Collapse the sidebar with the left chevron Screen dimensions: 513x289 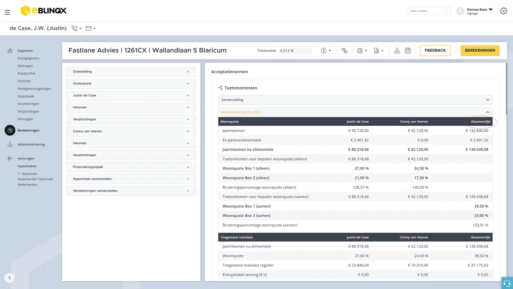tap(9, 277)
